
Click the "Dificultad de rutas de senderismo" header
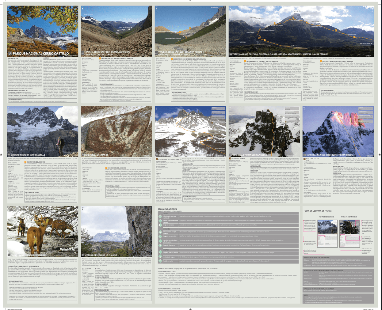[x=316, y=257]
